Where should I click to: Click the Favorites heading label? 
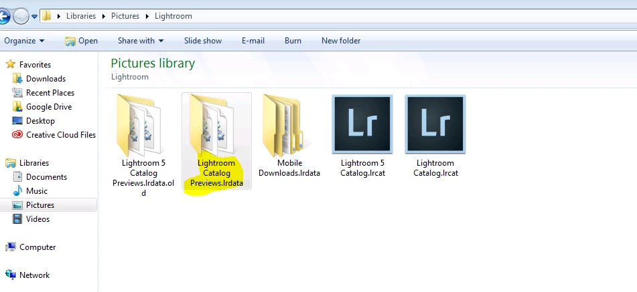[x=35, y=64]
